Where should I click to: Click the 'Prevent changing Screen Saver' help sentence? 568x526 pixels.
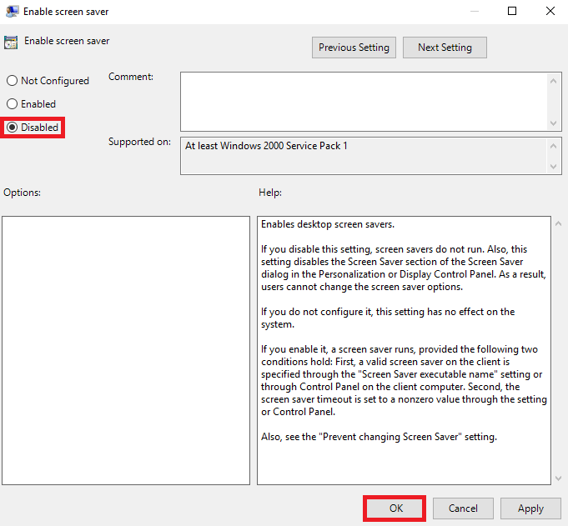pyautogui.click(x=379, y=437)
